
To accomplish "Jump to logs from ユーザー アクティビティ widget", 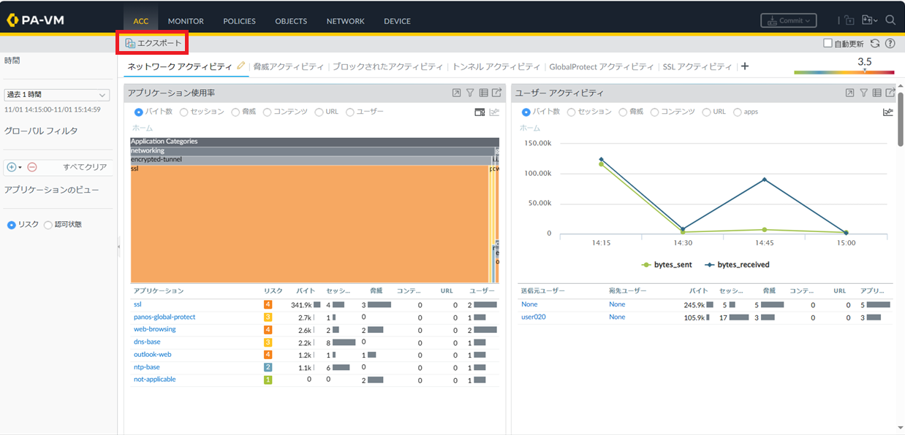I will coord(876,93).
